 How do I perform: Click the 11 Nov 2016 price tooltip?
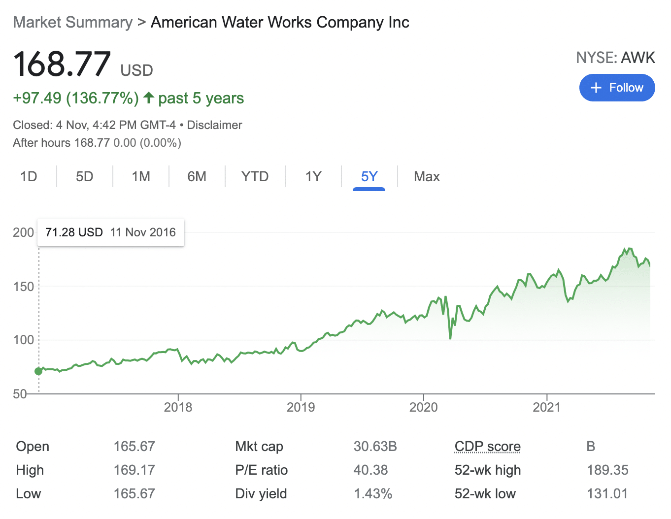[110, 232]
